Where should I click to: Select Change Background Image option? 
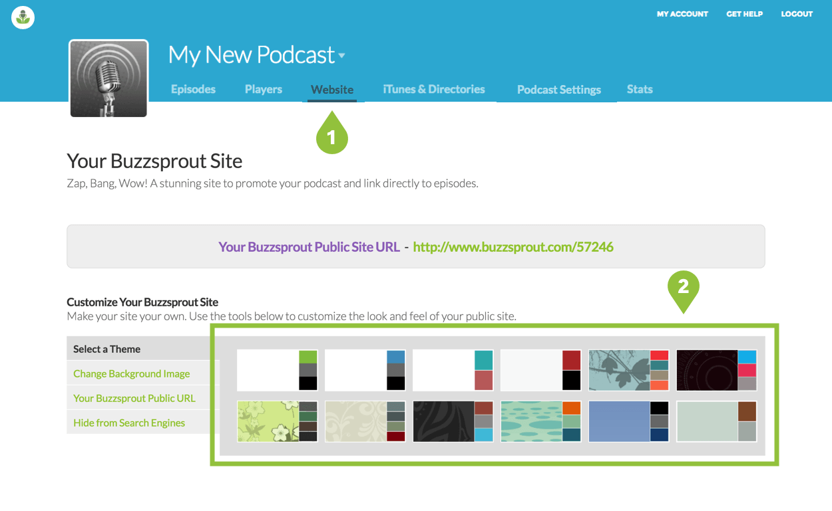click(131, 373)
